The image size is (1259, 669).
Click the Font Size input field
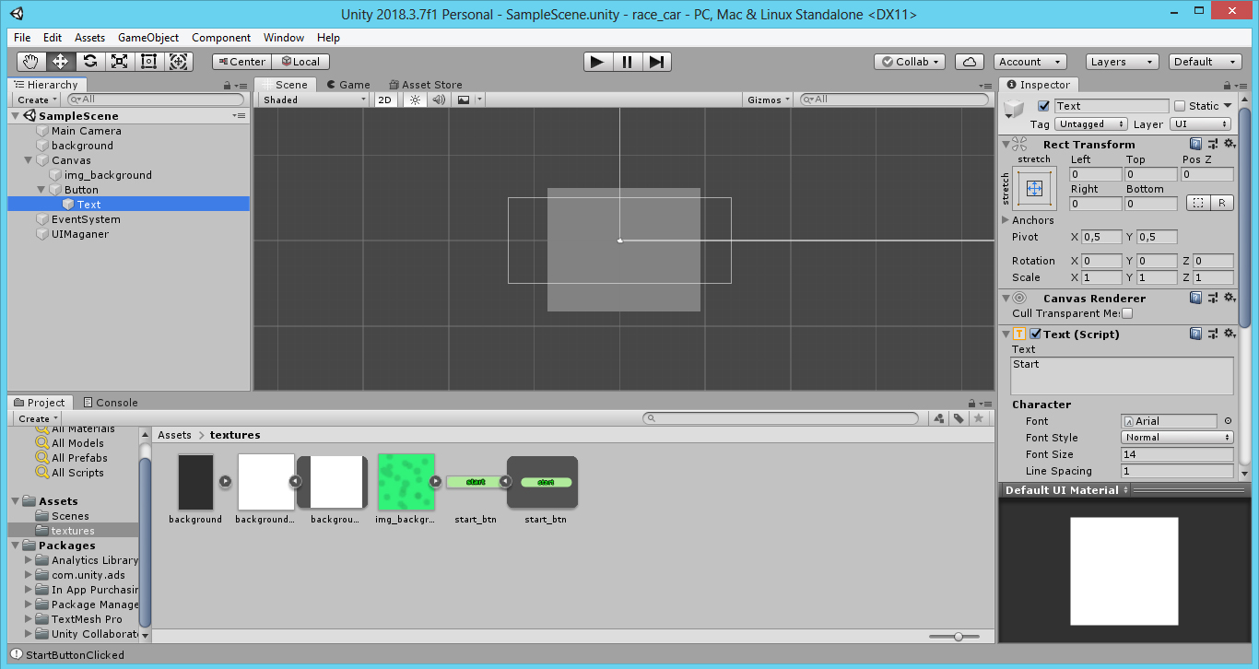pos(1177,454)
